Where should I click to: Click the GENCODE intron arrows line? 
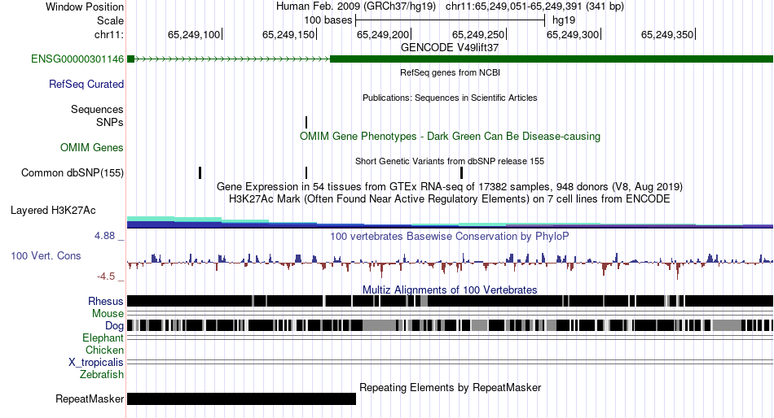(232, 59)
